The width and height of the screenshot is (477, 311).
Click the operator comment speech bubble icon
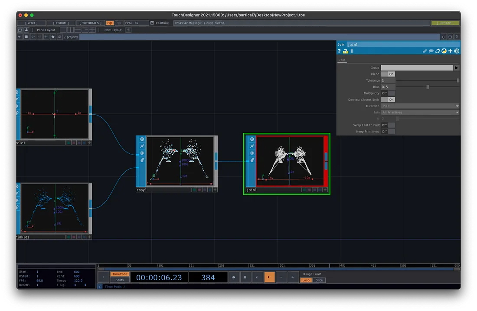tap(431, 51)
